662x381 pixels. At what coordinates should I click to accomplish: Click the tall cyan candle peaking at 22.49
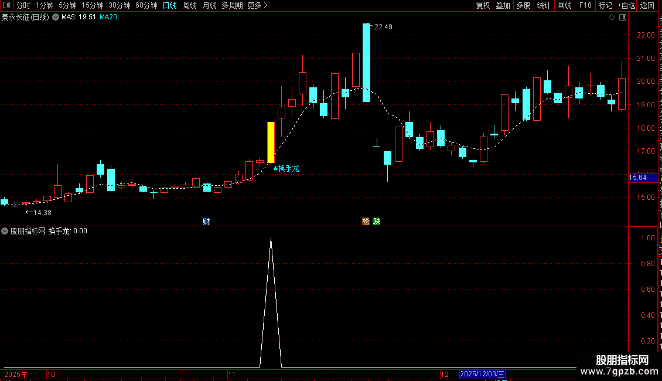point(367,63)
